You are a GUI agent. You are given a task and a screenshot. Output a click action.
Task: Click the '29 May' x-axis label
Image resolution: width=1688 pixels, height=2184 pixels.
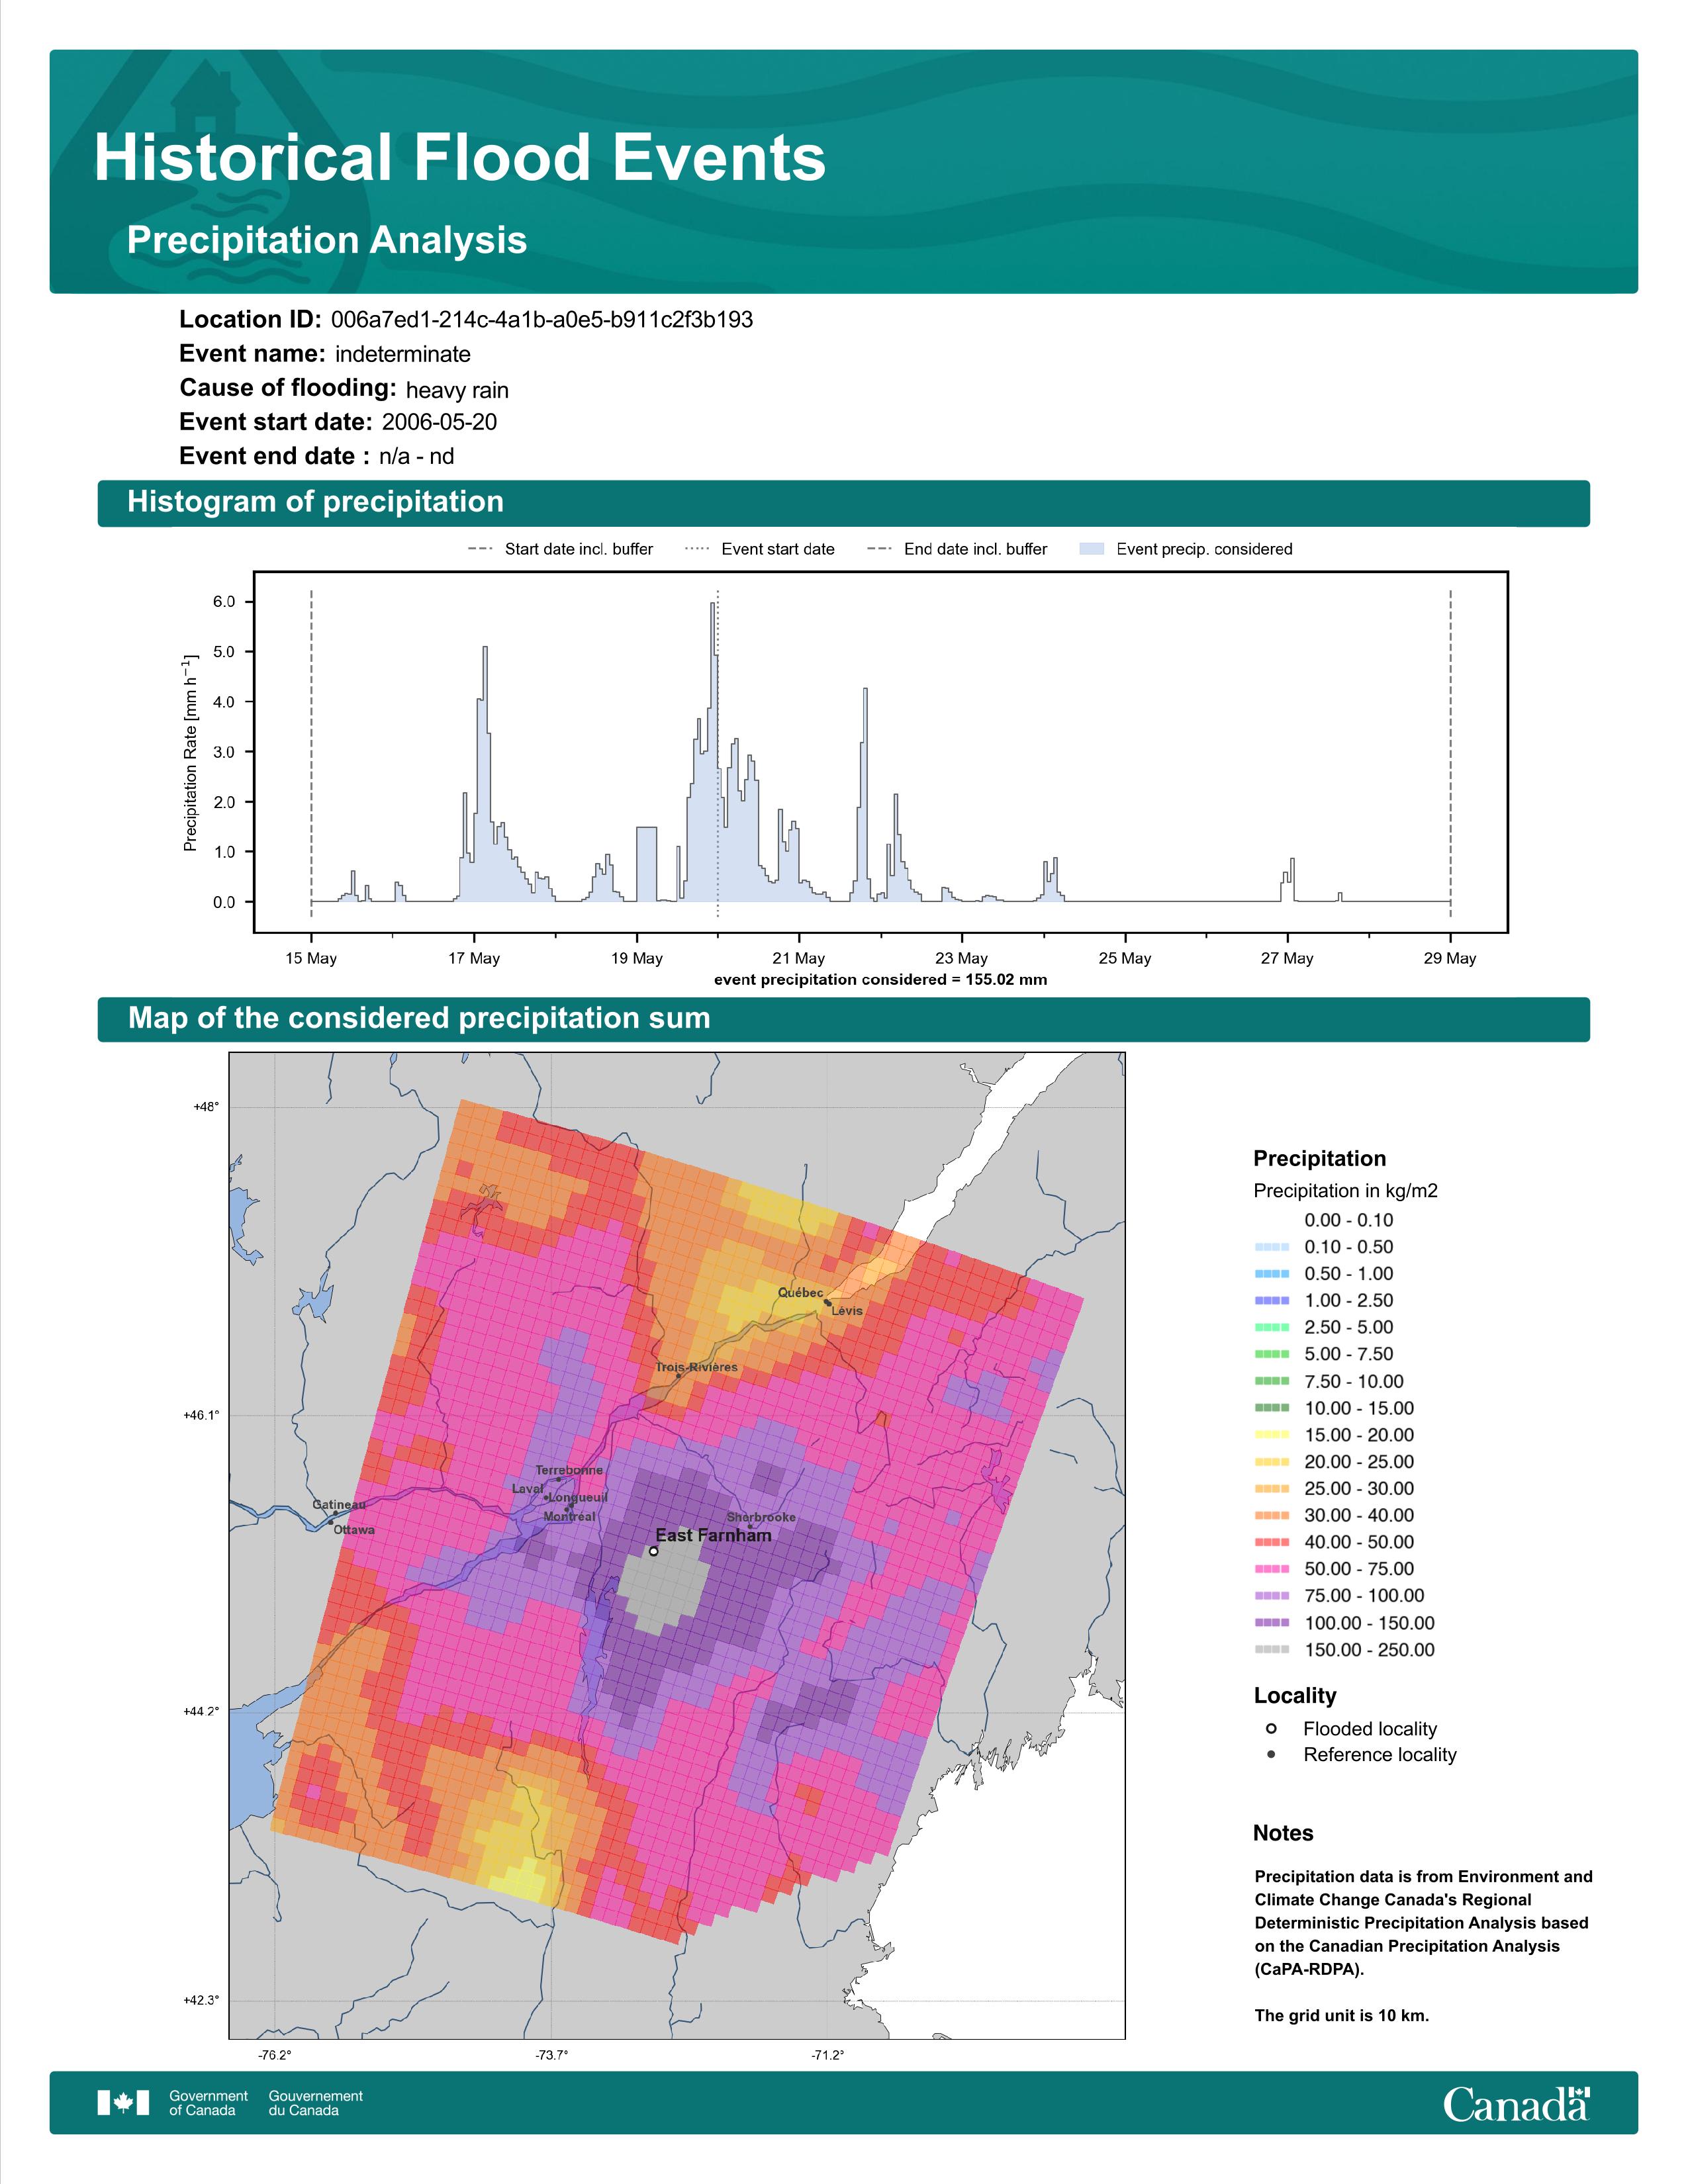(x=1450, y=958)
